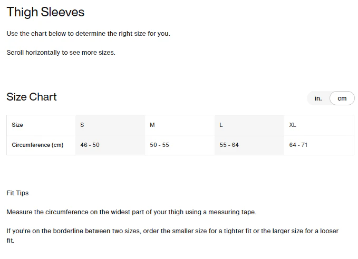The width and height of the screenshot is (358, 259).
Task: Select the Circumference (cm) row label
Action: 41,145
